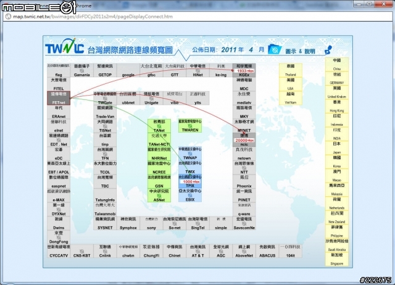The width and height of the screenshot is (395, 285).
Task: Select the blue EBIX exchange node
Action: coord(190,195)
